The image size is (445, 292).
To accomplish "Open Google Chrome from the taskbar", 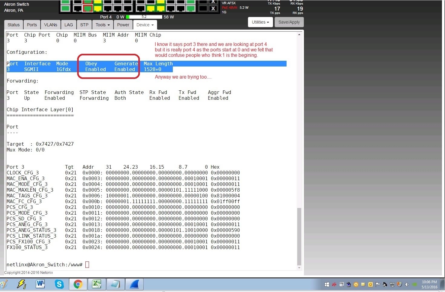I will [x=78, y=284].
